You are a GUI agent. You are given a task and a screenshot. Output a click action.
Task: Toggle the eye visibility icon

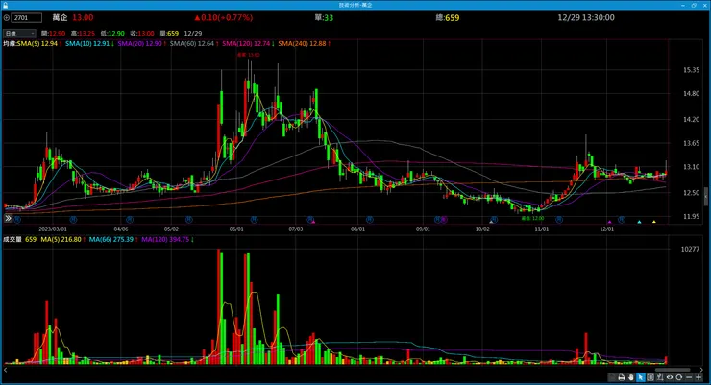point(670,377)
